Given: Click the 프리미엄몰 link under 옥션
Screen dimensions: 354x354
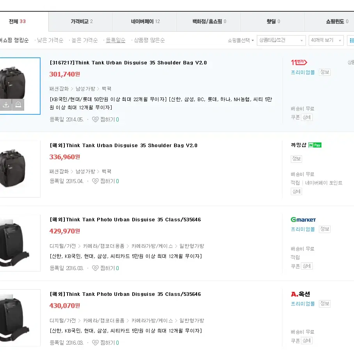Looking at the screenshot, I should [x=303, y=304].
